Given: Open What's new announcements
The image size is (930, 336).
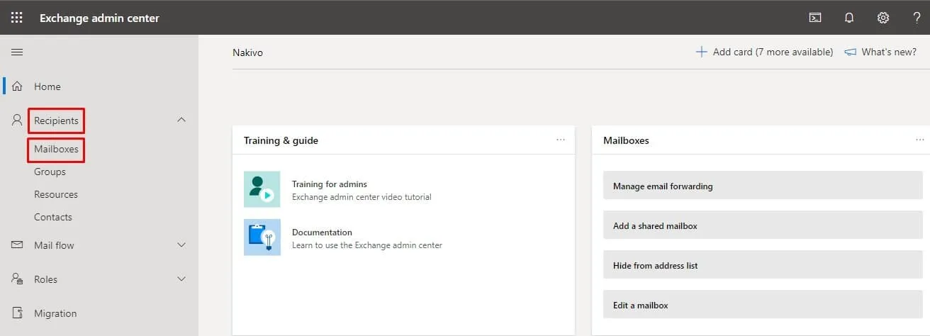Looking at the screenshot, I should point(880,52).
